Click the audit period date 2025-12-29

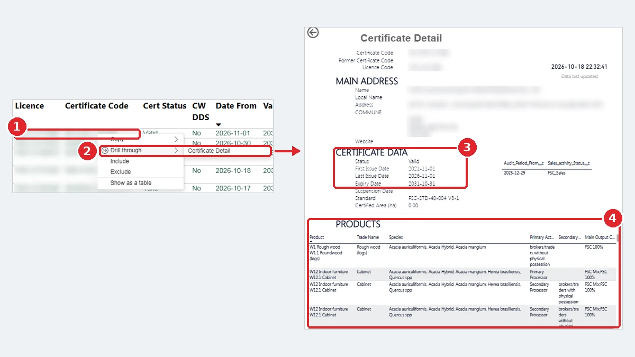tap(513, 173)
